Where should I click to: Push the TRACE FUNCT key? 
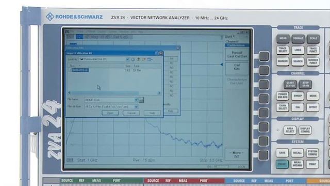pos(313,50)
